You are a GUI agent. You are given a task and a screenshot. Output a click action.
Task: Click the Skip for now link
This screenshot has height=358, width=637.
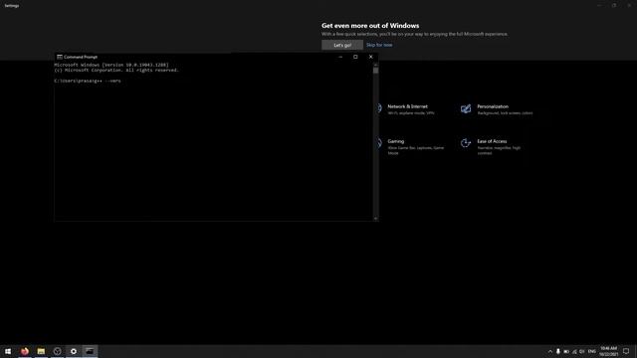pos(379,45)
